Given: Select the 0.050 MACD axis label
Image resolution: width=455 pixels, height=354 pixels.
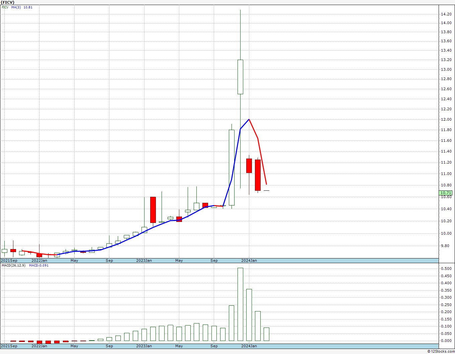Looking at the screenshot, I should [x=446, y=334].
